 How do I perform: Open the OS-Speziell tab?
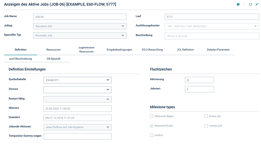[54, 59]
